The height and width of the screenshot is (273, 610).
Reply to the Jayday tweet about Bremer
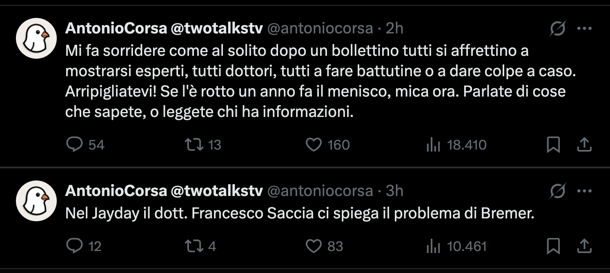pyautogui.click(x=75, y=246)
